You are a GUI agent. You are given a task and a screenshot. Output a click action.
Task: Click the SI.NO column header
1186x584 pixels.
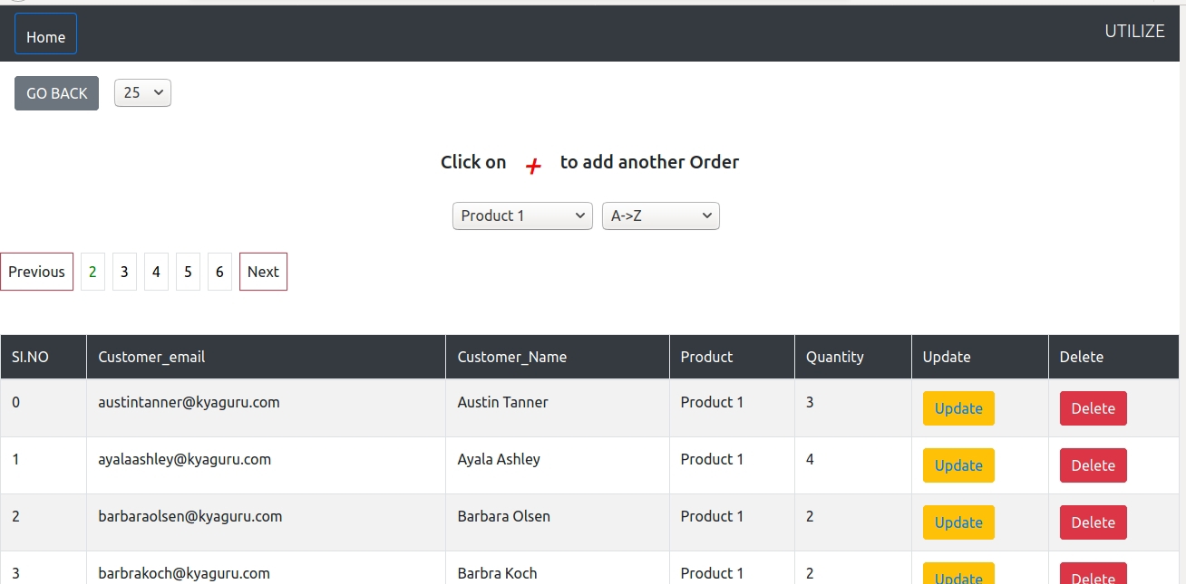pos(44,357)
